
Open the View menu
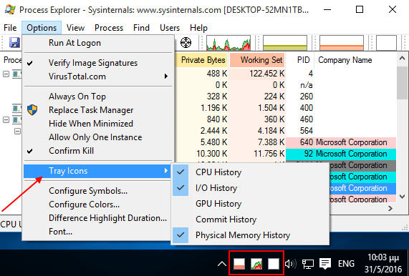[x=75, y=28]
